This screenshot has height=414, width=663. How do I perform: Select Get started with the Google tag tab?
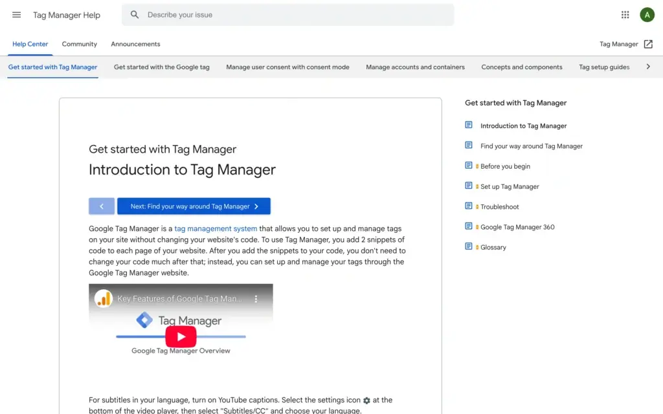[x=161, y=67]
